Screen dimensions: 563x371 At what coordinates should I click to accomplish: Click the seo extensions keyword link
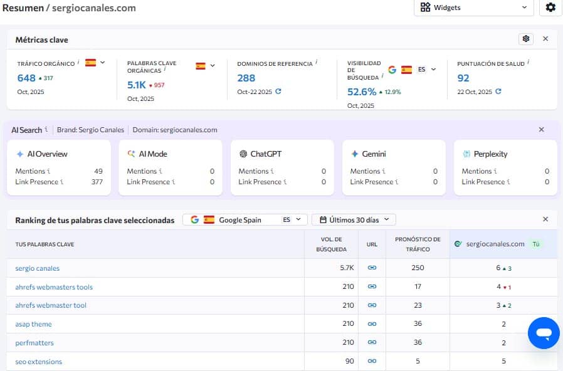(38, 362)
